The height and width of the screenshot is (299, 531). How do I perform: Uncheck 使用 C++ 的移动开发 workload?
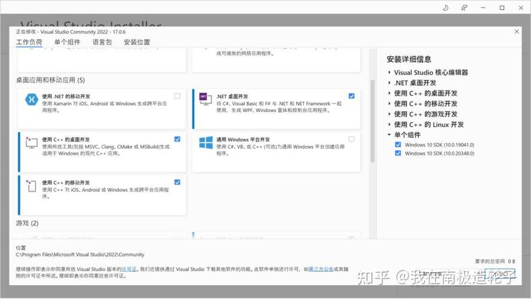[177, 182]
